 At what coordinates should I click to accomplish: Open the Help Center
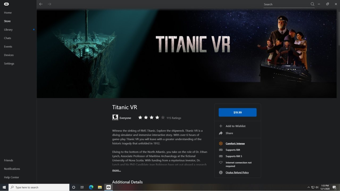tap(11, 177)
